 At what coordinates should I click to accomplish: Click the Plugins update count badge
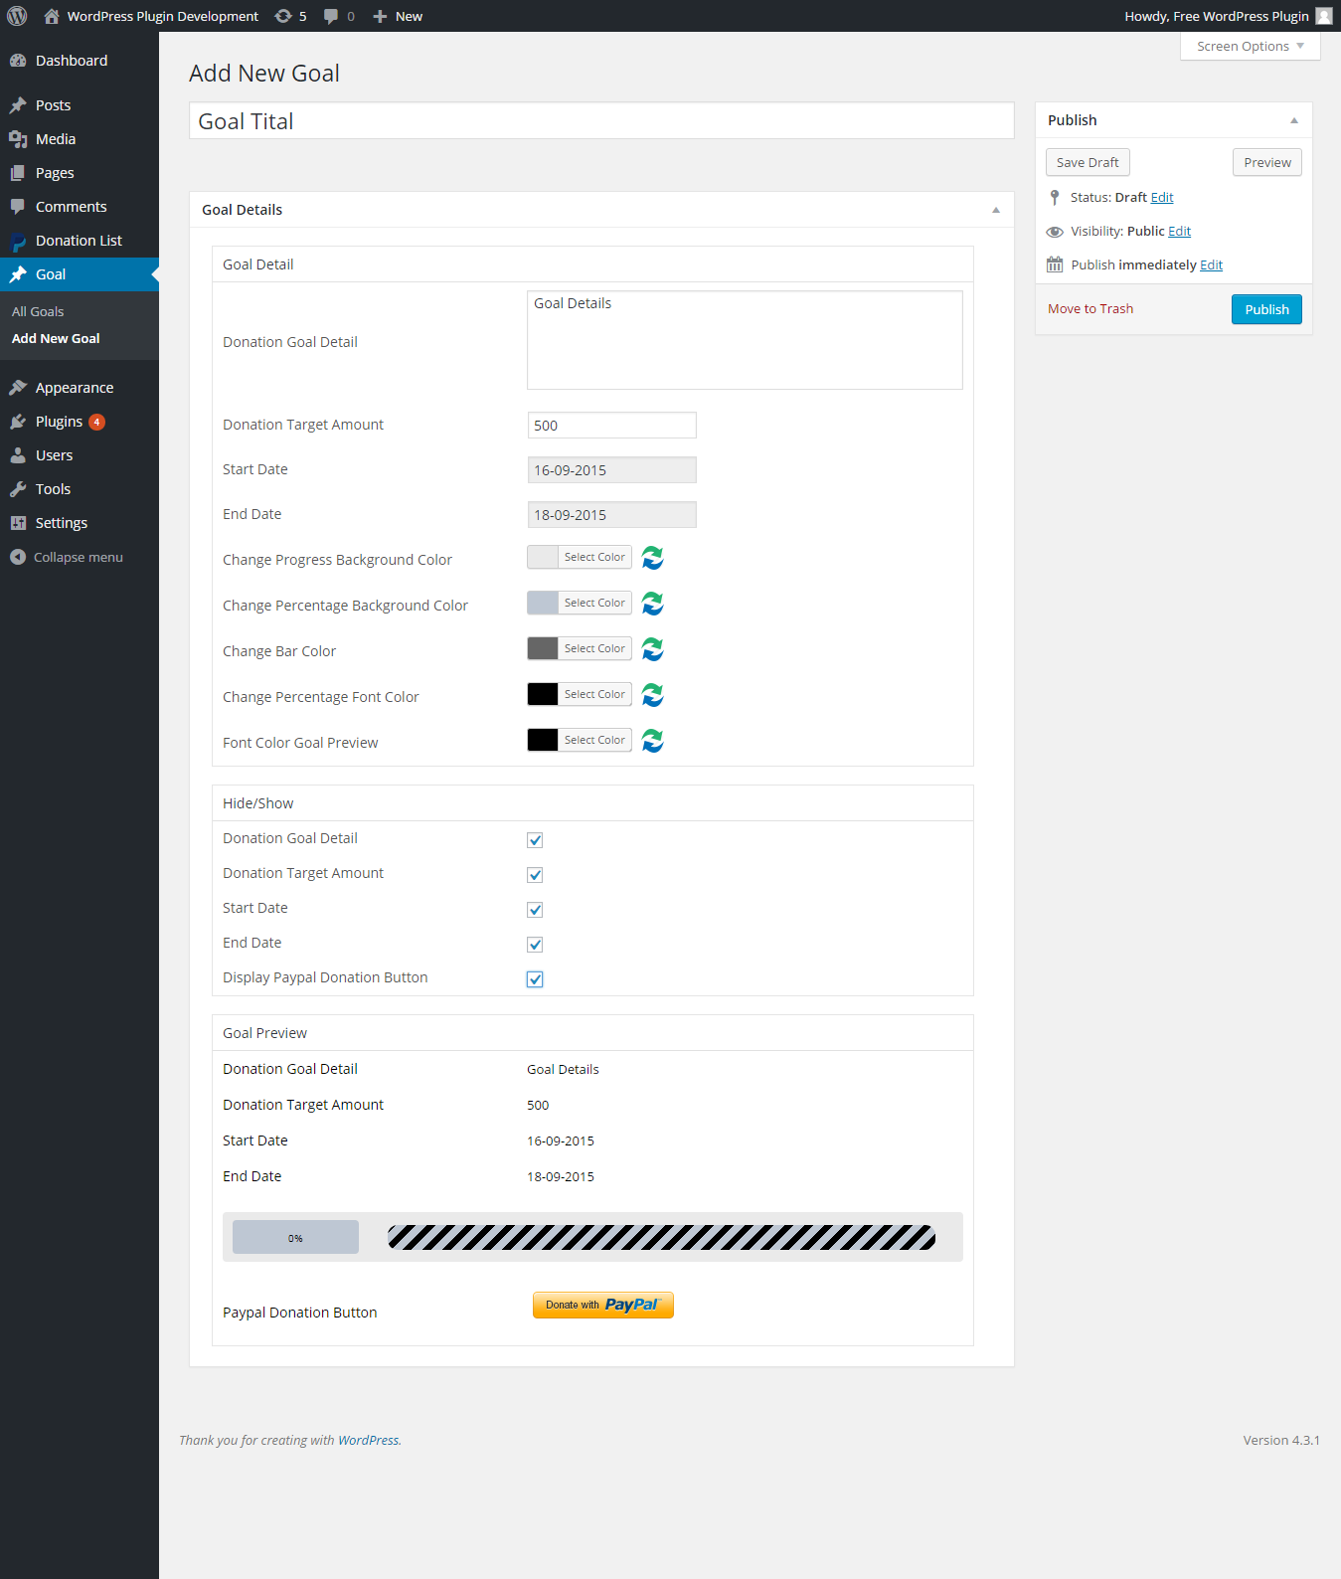[x=96, y=422]
